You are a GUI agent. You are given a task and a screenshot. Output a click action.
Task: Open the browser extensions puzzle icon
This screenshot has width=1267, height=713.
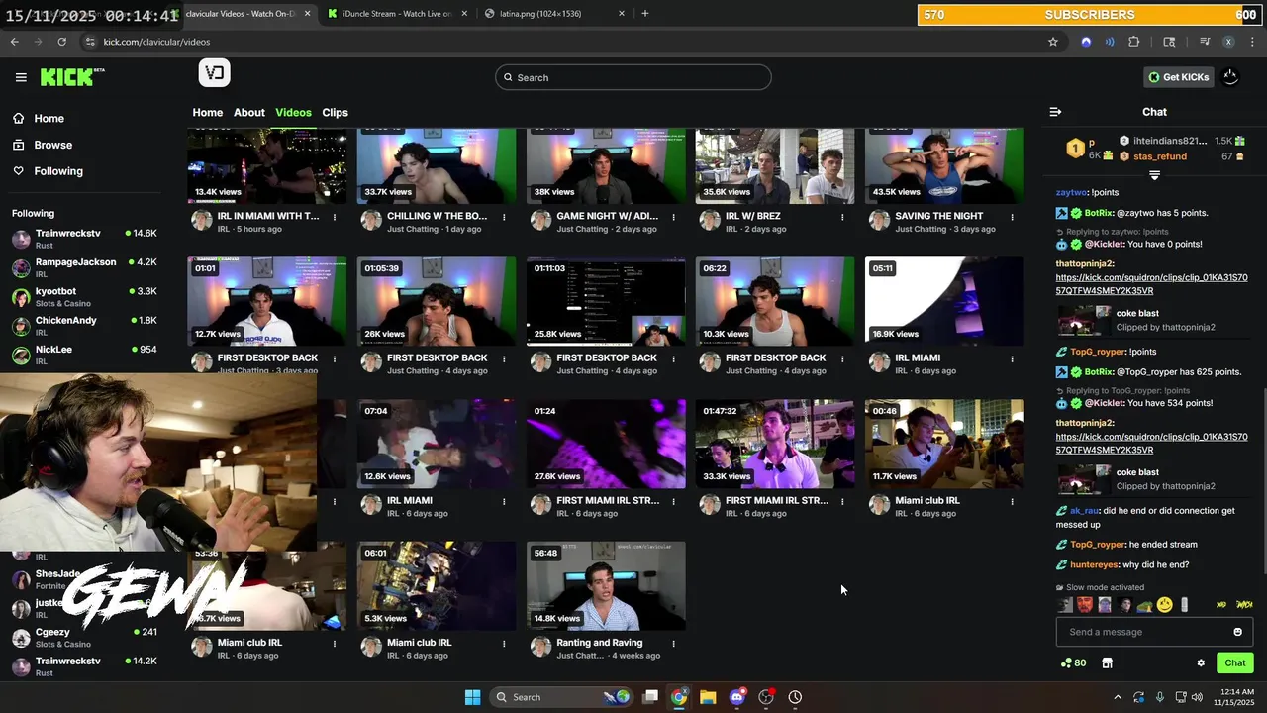point(1134,42)
